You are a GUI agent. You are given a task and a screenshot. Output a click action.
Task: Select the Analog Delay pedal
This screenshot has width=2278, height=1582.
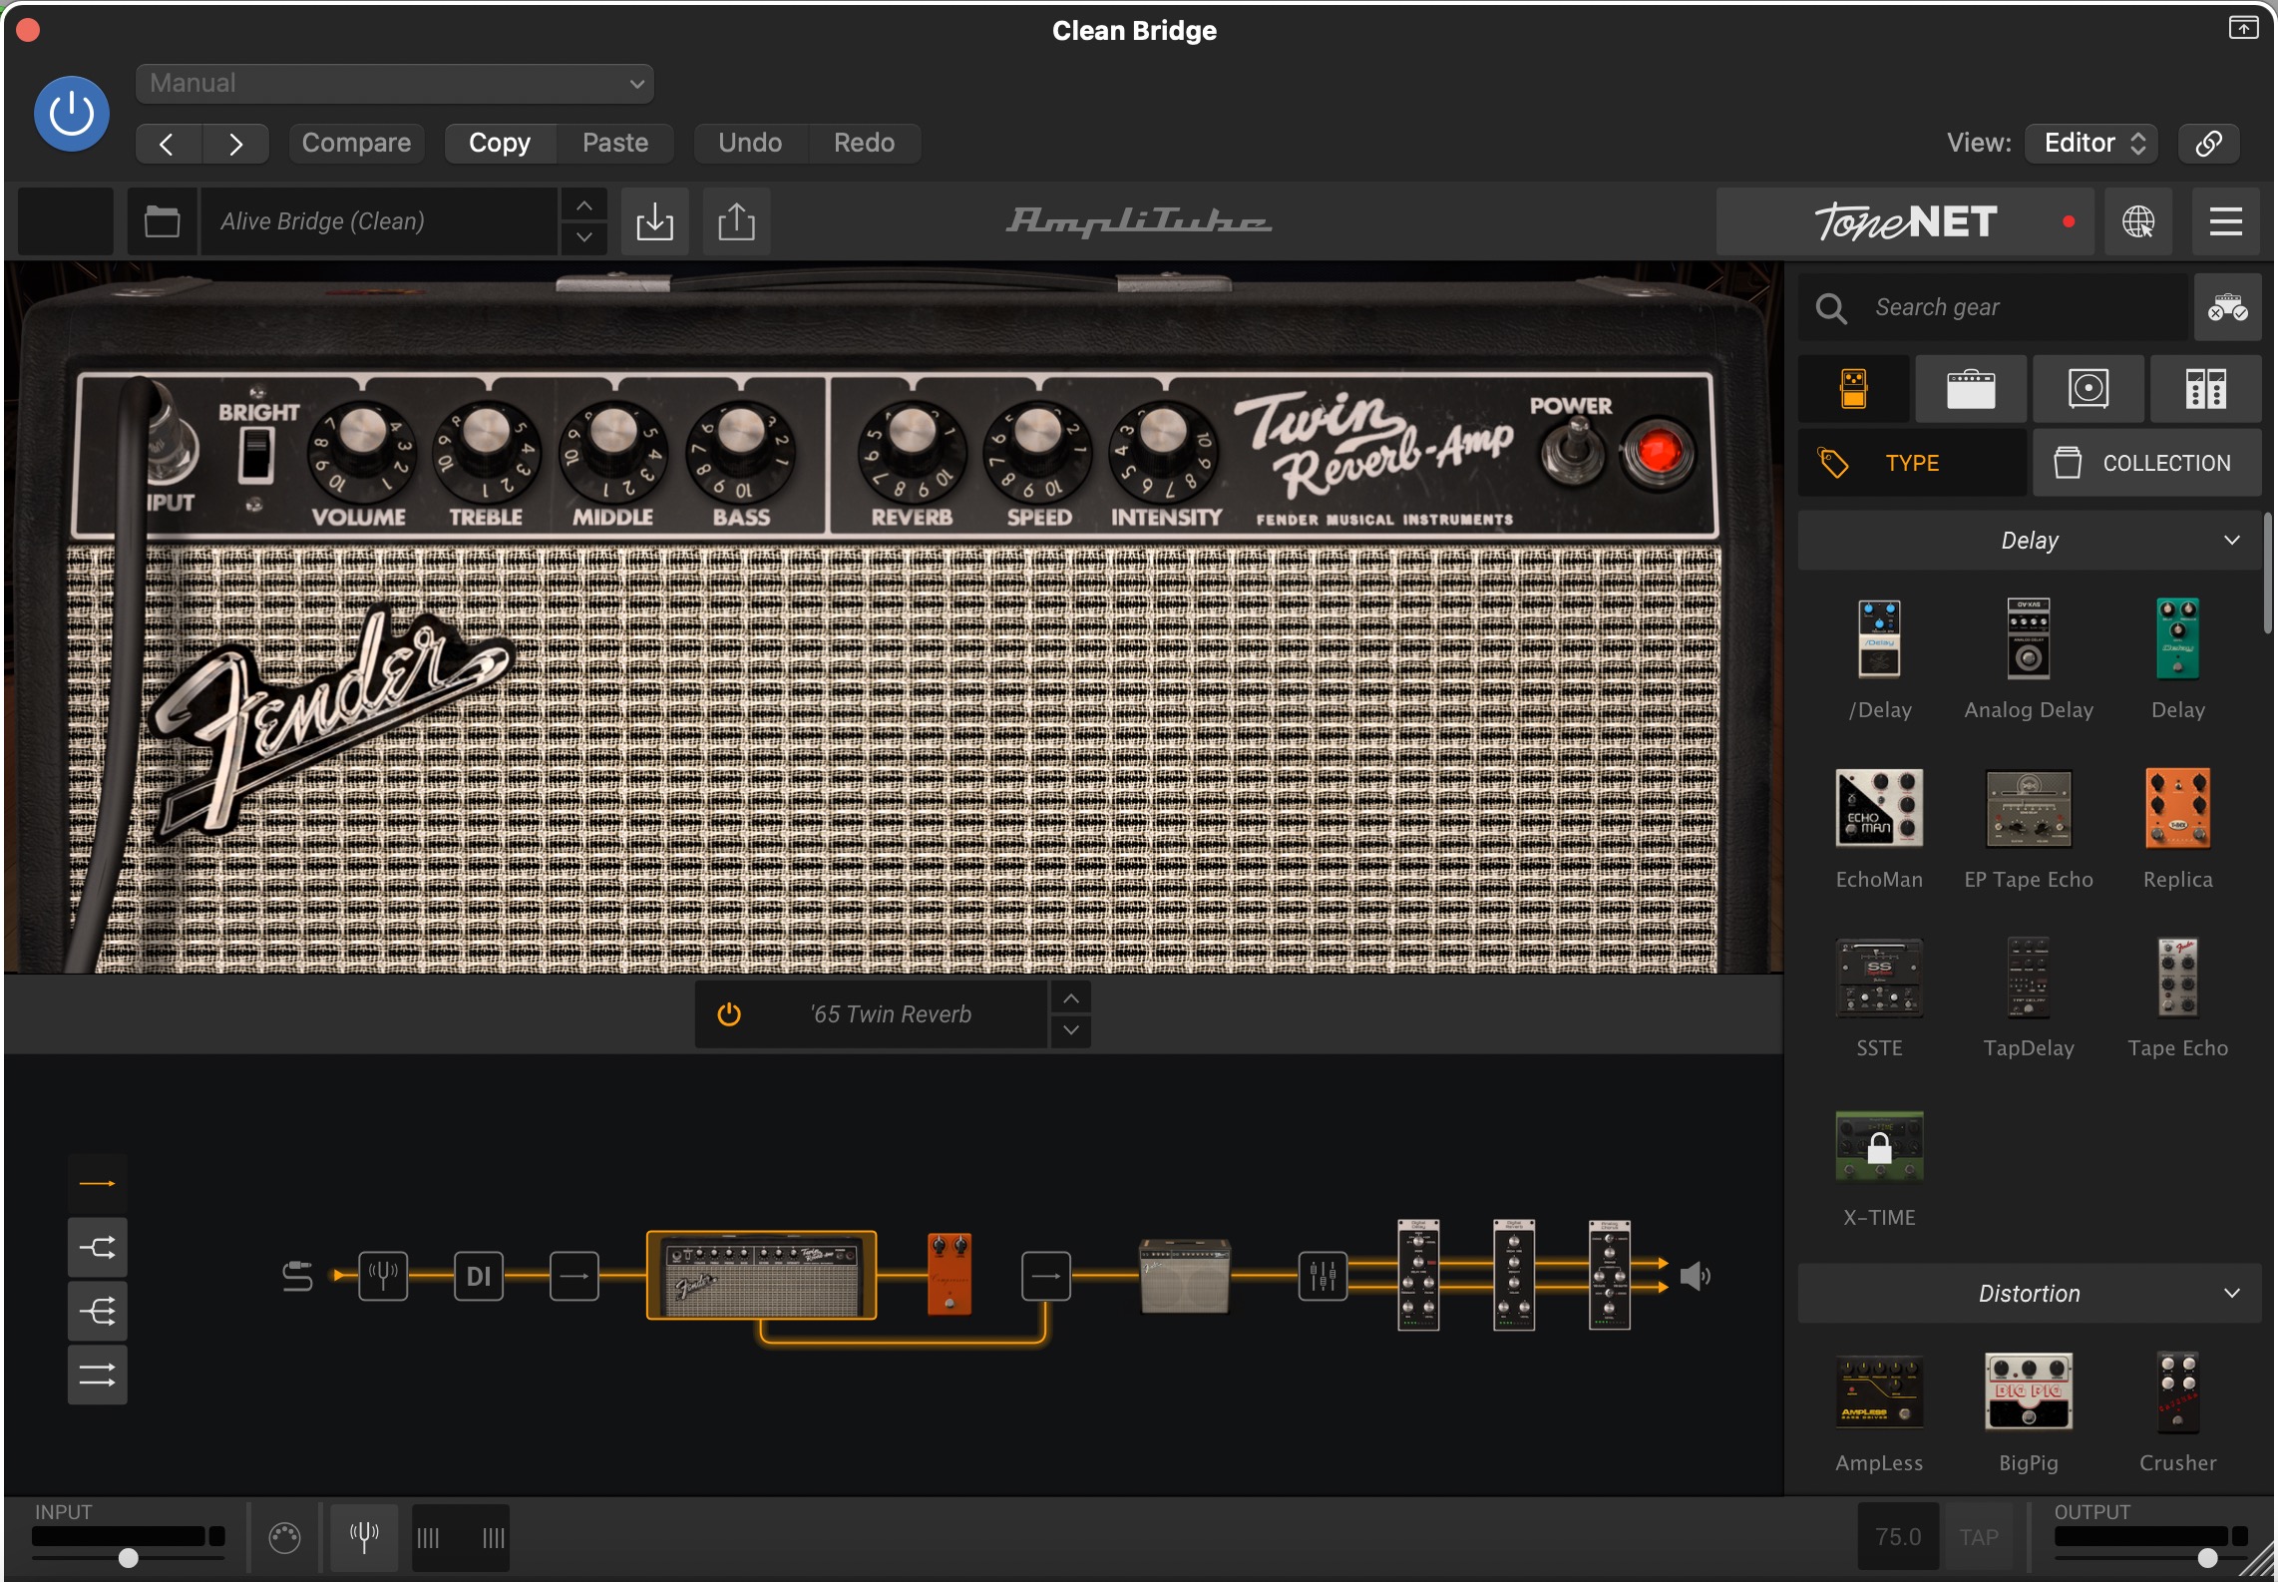pyautogui.click(x=2029, y=640)
